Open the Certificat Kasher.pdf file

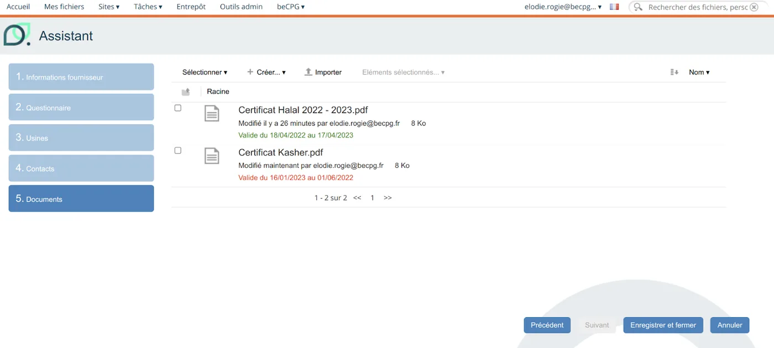280,152
